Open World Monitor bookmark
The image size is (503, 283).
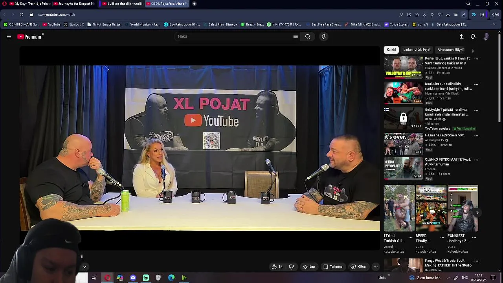pyautogui.click(x=142, y=24)
